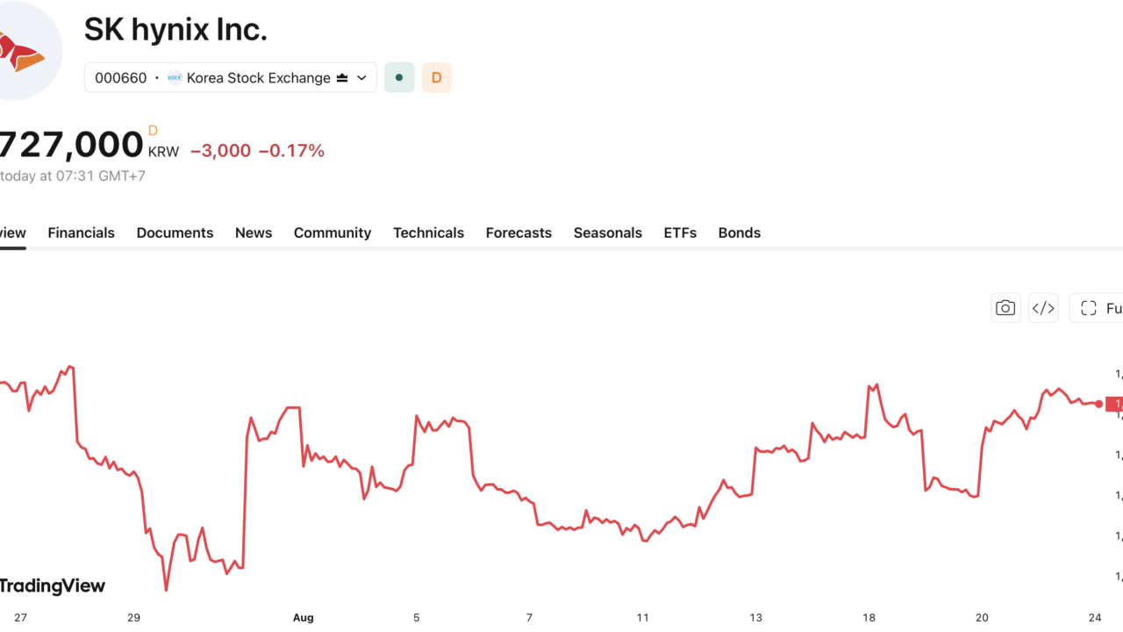Switch to the Financials tab

(81, 233)
